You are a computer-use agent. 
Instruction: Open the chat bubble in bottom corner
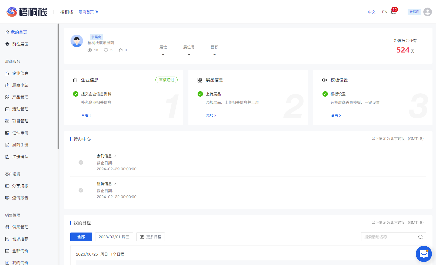pos(424,254)
